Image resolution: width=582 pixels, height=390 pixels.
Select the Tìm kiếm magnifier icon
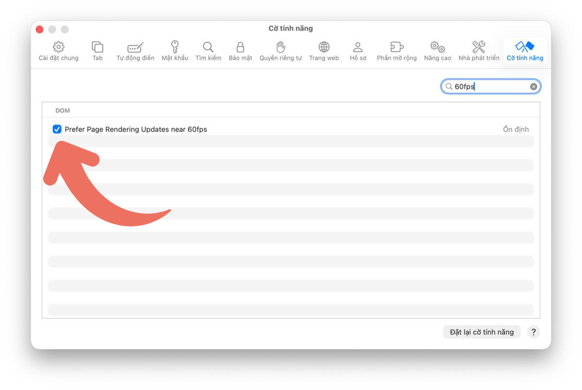click(208, 47)
